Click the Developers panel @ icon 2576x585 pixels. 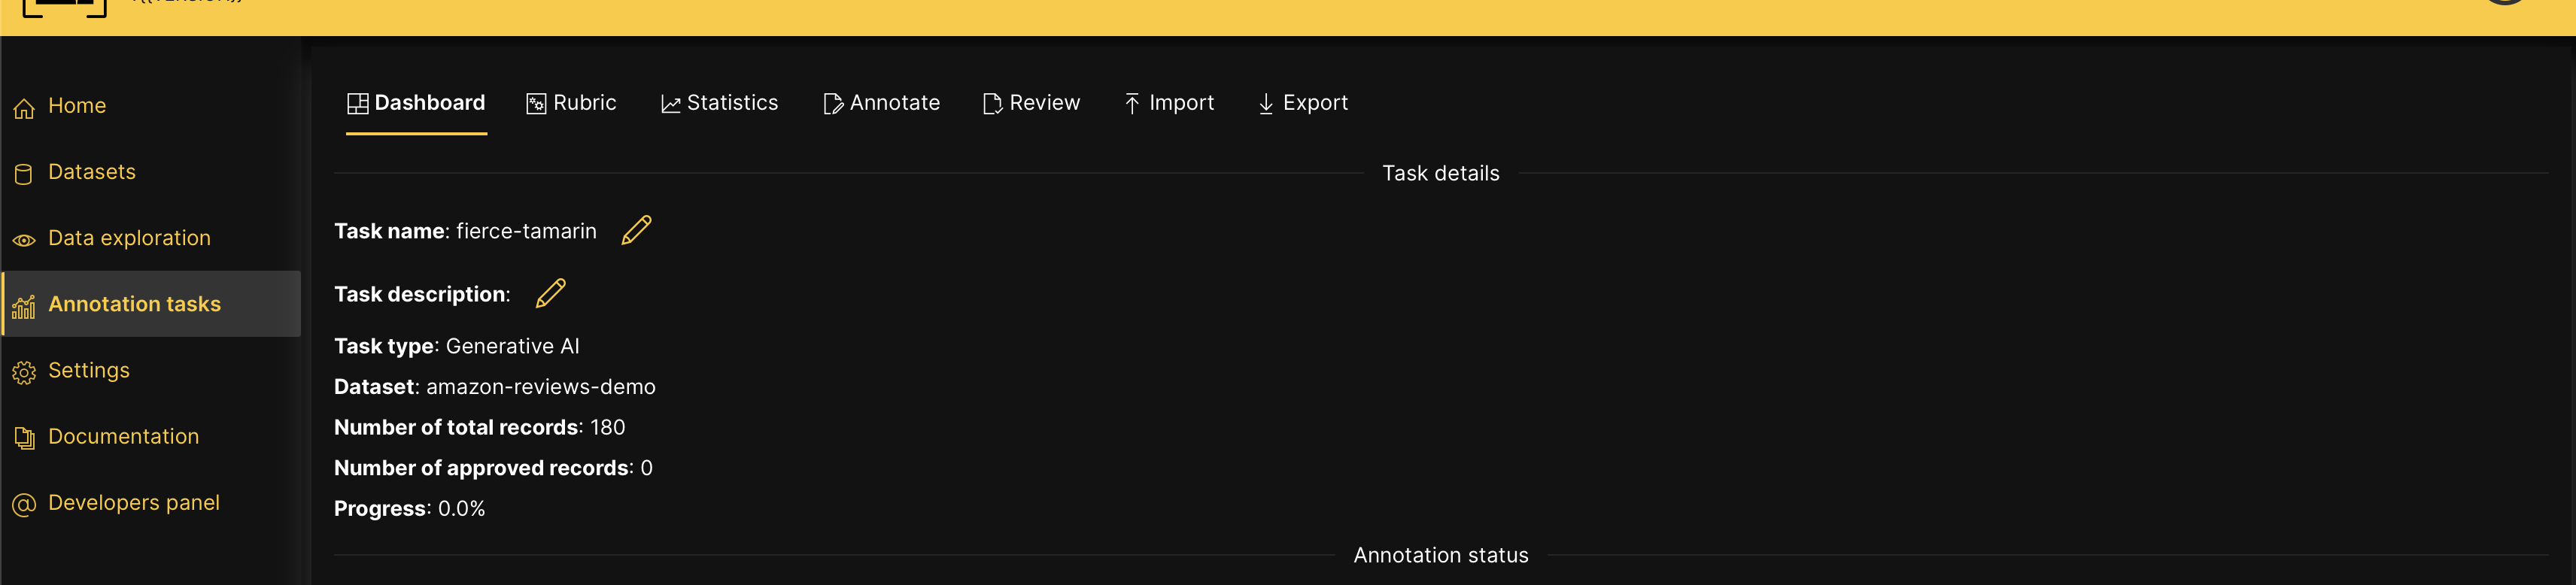point(24,503)
